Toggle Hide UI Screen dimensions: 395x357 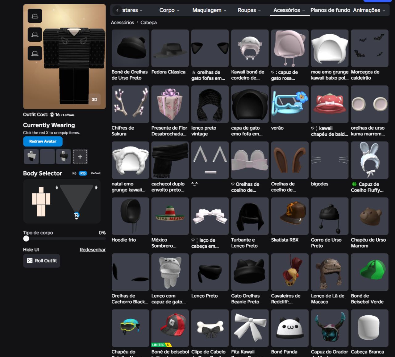(x=31, y=250)
